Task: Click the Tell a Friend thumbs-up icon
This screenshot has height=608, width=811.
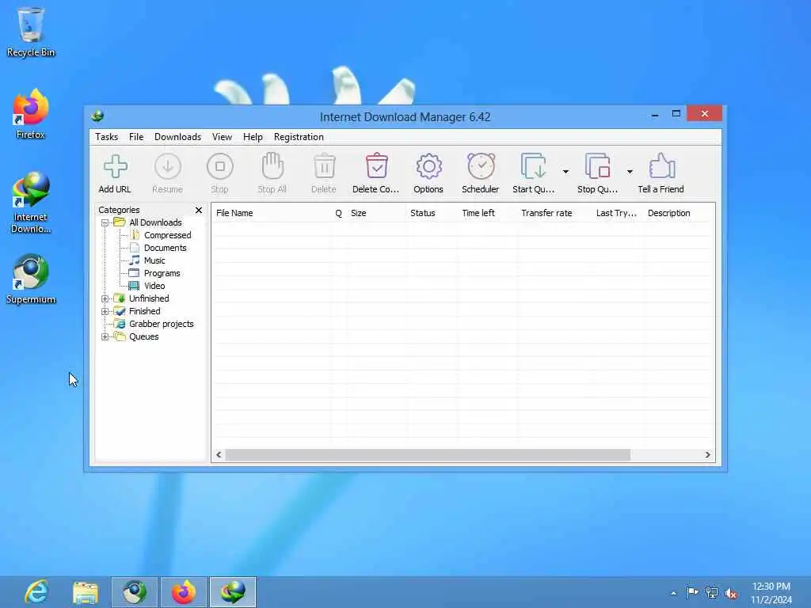Action: click(x=661, y=166)
